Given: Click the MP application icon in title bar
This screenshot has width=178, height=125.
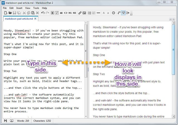Looking at the screenshot, I should tap(3, 3).
